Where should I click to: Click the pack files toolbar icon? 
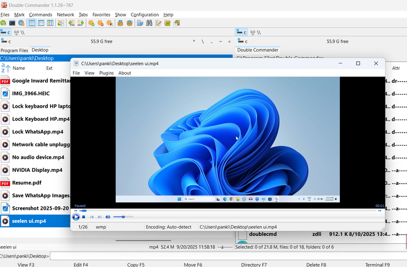[121, 23]
